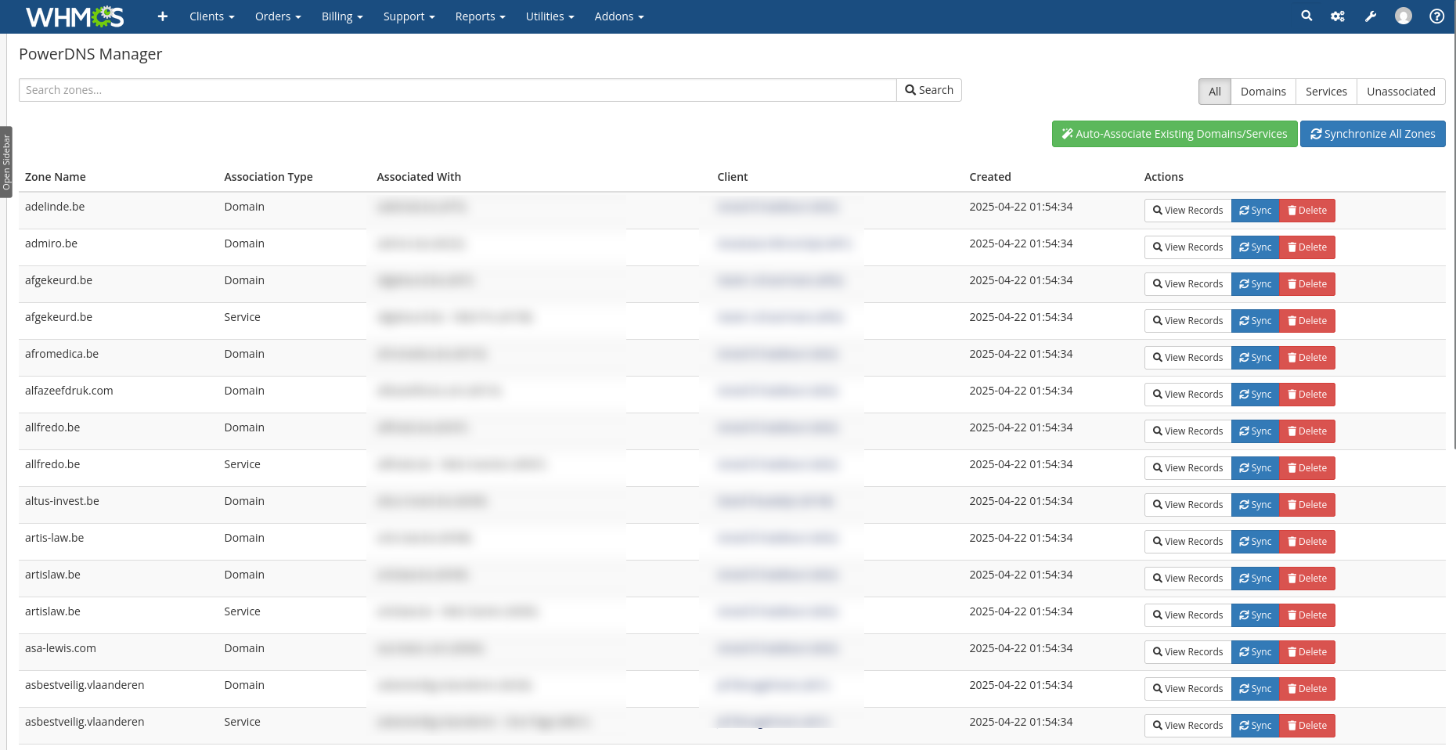Select the Services filter tab

[x=1326, y=92]
